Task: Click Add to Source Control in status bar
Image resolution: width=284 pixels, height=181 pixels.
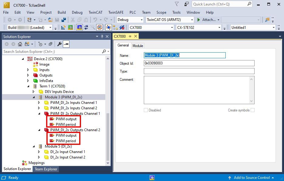Action: (251, 178)
